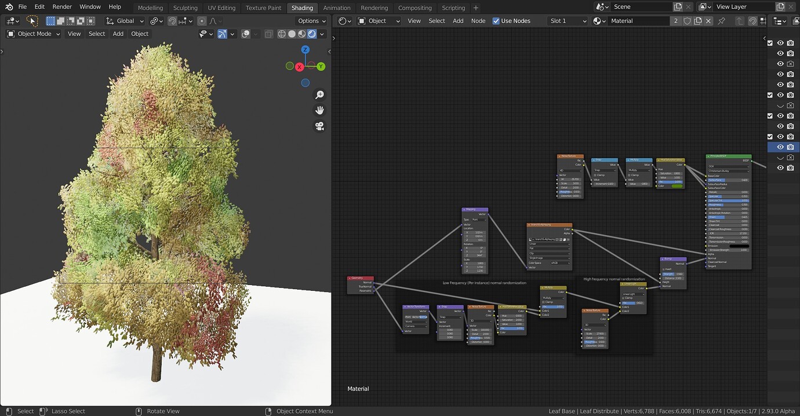Adjust the Subsurface slider on Principled BSDF
Image resolution: width=800 pixels, height=416 pixels.
click(728, 180)
